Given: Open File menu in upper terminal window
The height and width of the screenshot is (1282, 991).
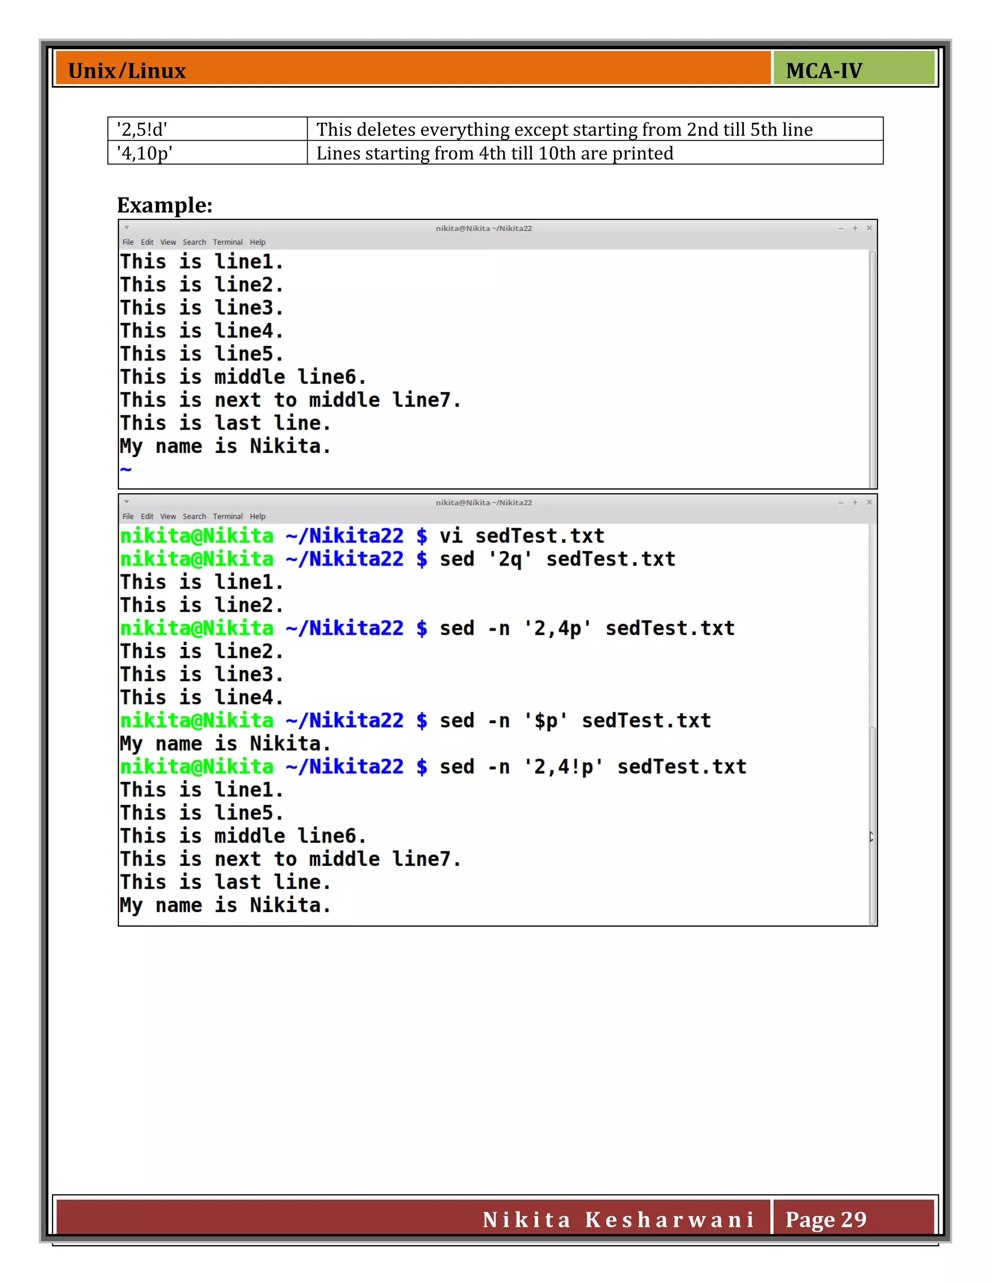Looking at the screenshot, I should (x=128, y=242).
